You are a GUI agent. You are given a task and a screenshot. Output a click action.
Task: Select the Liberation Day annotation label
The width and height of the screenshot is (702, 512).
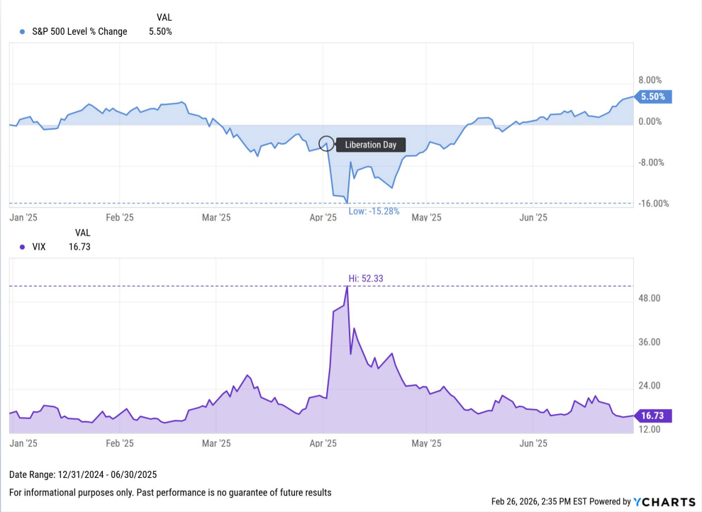tap(370, 145)
